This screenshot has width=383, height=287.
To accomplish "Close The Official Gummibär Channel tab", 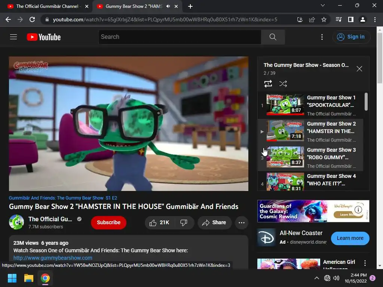I will point(87,6).
